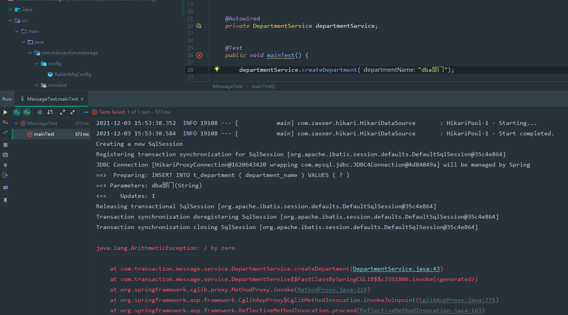This screenshot has height=315, width=568.
Task: Select the mainTest failed test row
Action: tap(51, 134)
